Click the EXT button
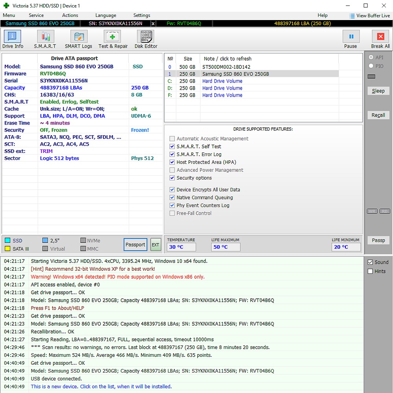Image resolution: width=393 pixels, height=393 pixels. click(155, 244)
